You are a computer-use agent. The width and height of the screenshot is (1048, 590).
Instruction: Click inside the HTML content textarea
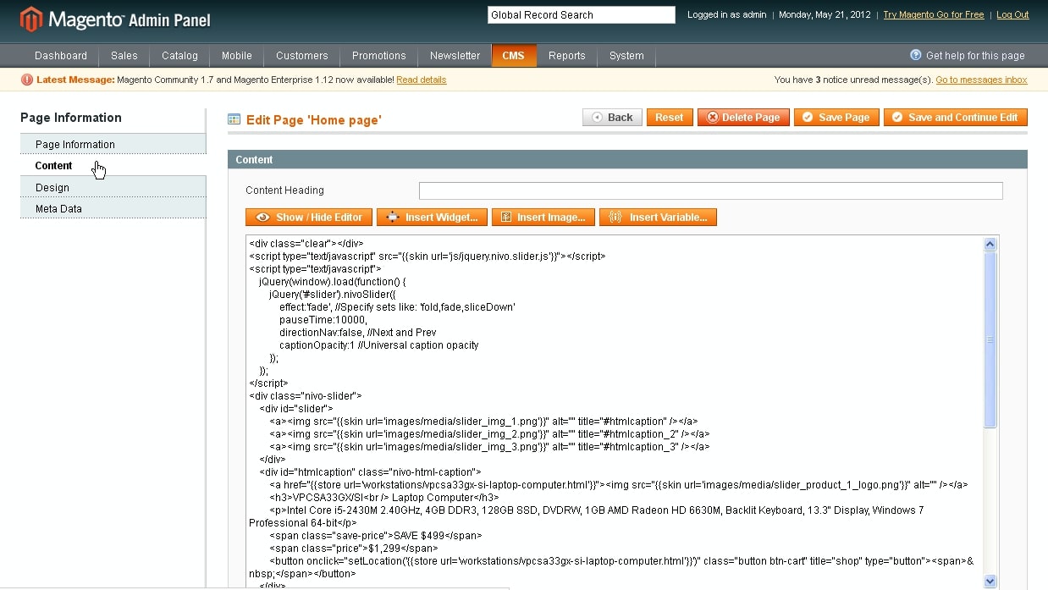(x=615, y=411)
